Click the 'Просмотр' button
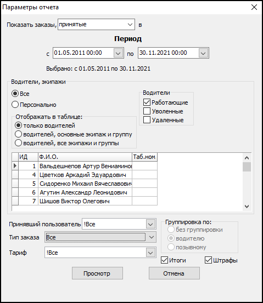Screen dimensions: 263x303 pyautogui.click(x=97, y=273)
